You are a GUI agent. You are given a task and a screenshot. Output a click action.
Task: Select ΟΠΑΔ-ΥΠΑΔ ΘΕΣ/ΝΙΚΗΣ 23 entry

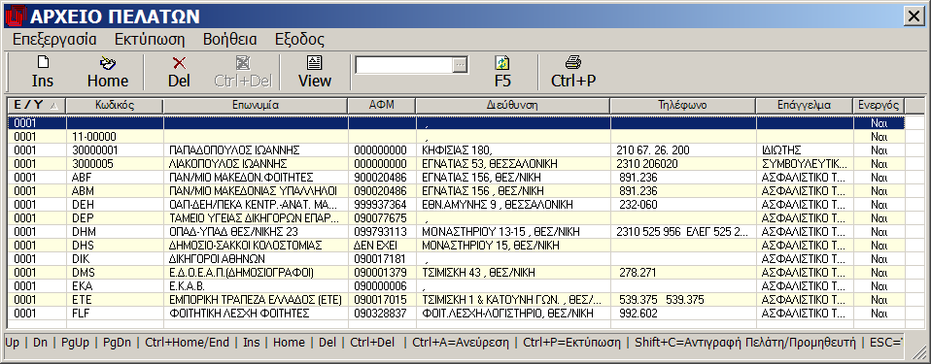[x=233, y=232]
